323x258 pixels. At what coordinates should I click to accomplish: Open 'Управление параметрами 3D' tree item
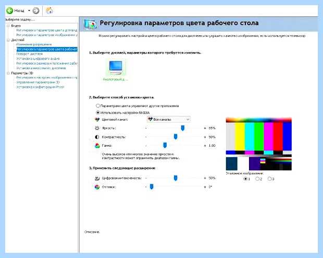click(x=38, y=82)
